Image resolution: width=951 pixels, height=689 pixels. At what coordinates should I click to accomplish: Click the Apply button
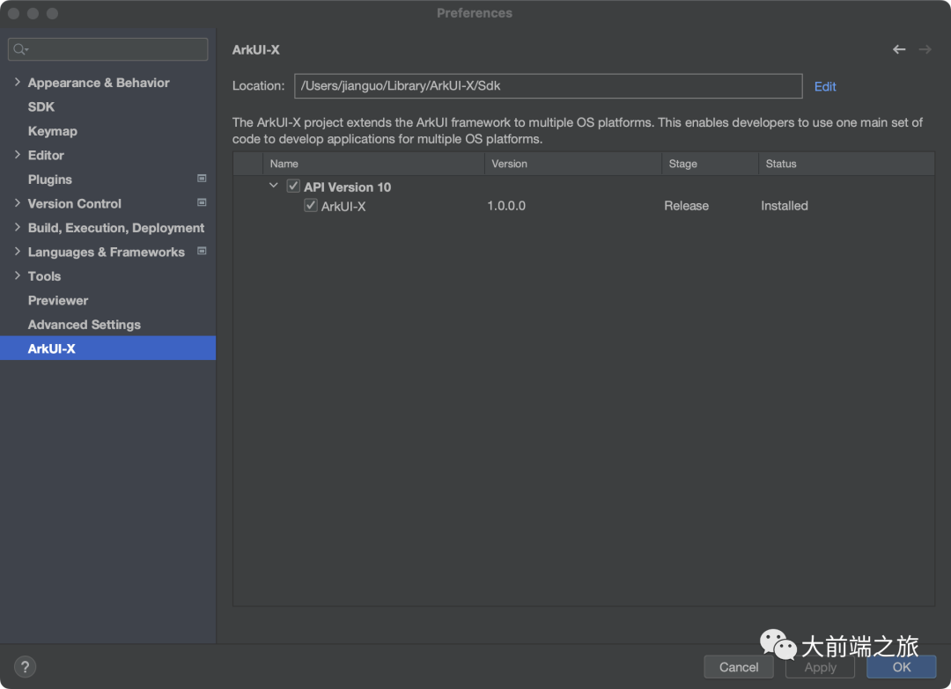pos(820,667)
